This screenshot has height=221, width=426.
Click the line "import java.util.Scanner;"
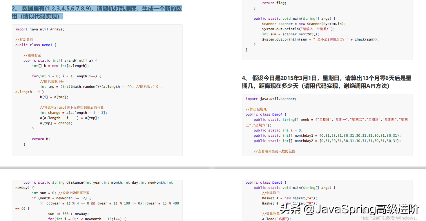point(271,99)
